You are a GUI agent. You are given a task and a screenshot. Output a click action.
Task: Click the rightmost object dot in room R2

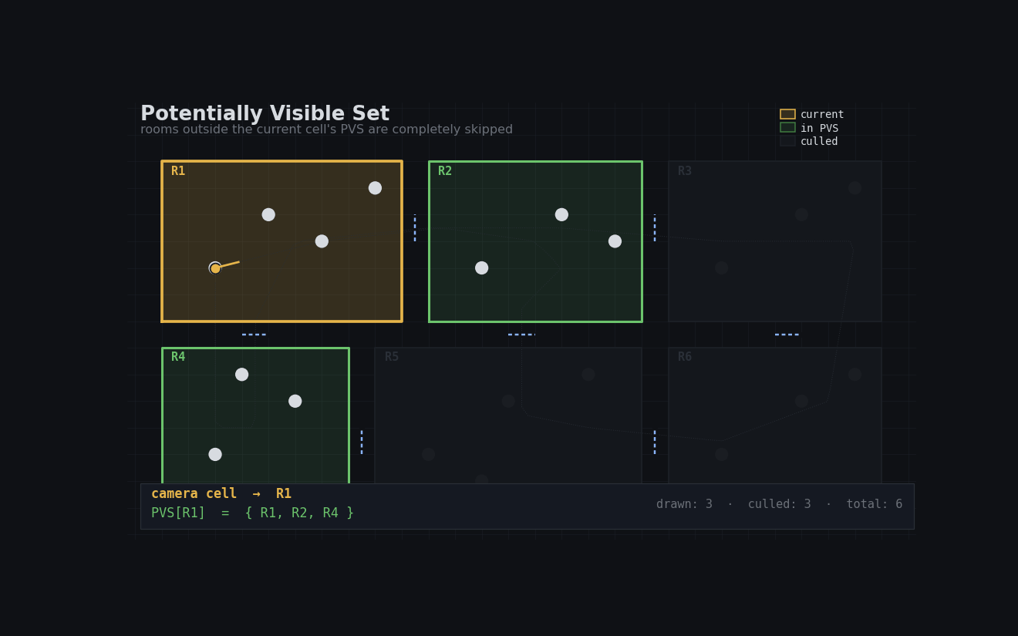click(x=615, y=241)
